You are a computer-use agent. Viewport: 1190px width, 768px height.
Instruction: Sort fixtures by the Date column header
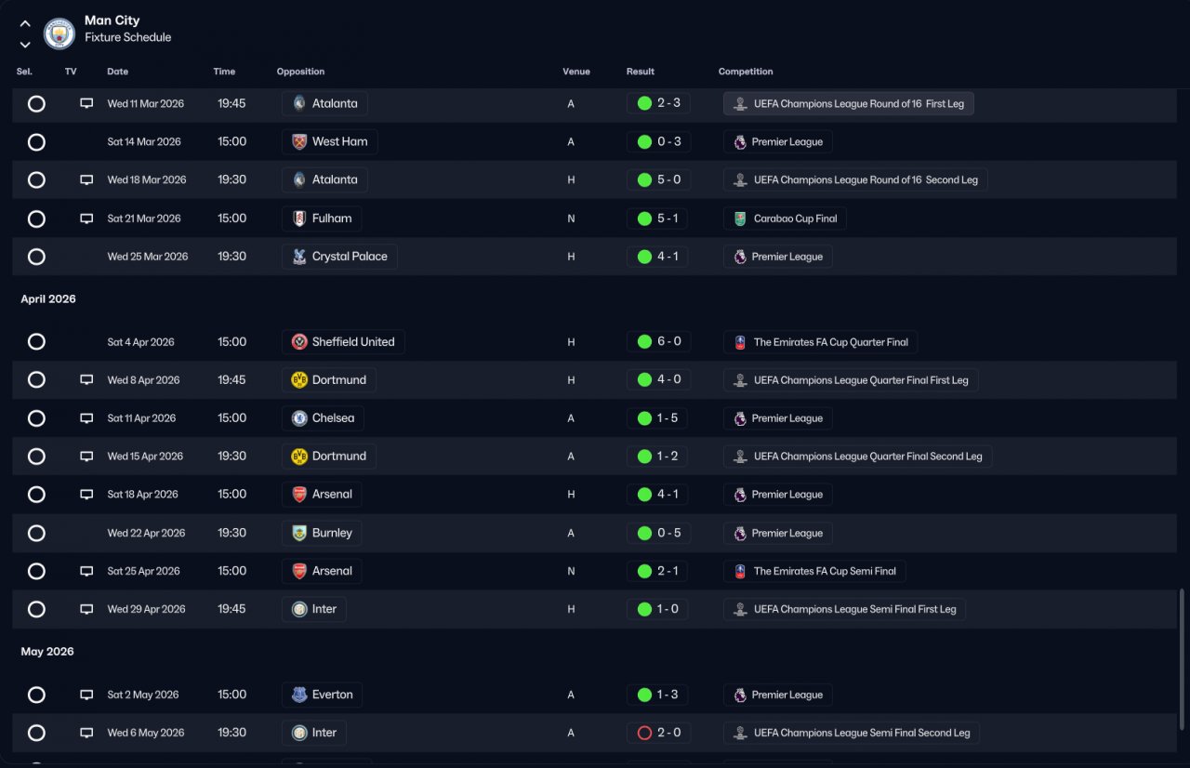pos(118,72)
